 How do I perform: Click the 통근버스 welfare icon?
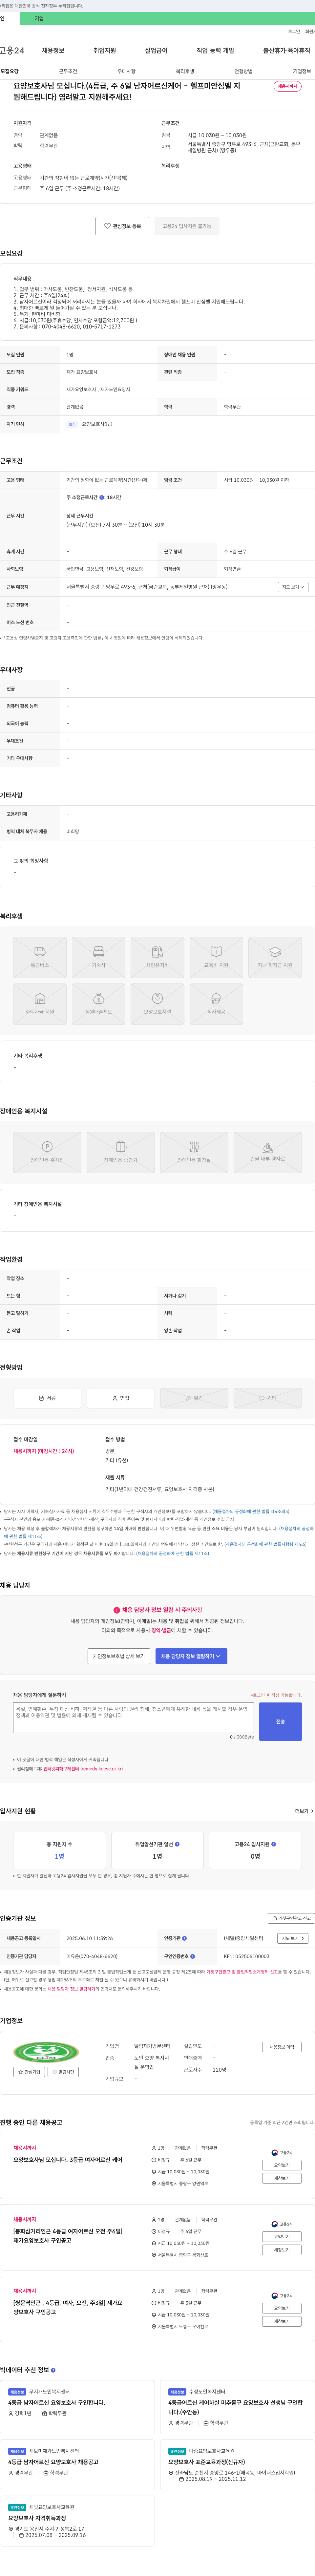click(x=40, y=957)
